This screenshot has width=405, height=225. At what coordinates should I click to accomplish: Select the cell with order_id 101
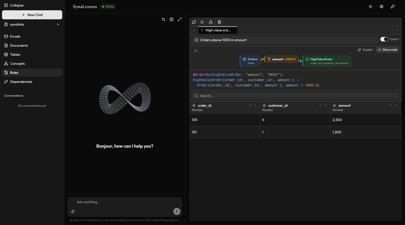tap(225, 132)
